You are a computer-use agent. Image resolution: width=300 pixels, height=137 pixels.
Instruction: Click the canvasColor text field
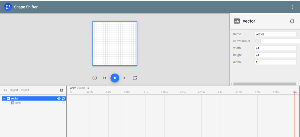pos(280,41)
